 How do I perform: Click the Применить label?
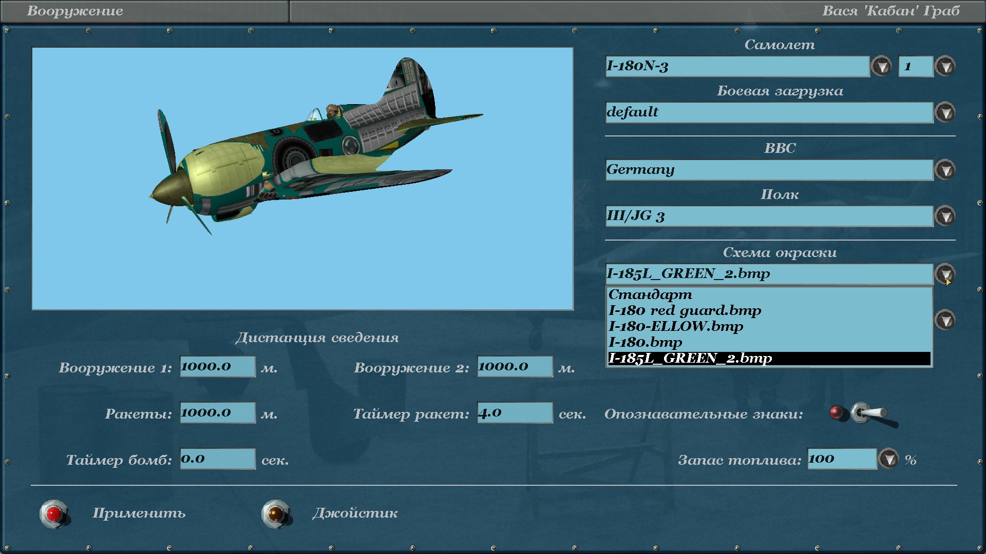coord(139,513)
